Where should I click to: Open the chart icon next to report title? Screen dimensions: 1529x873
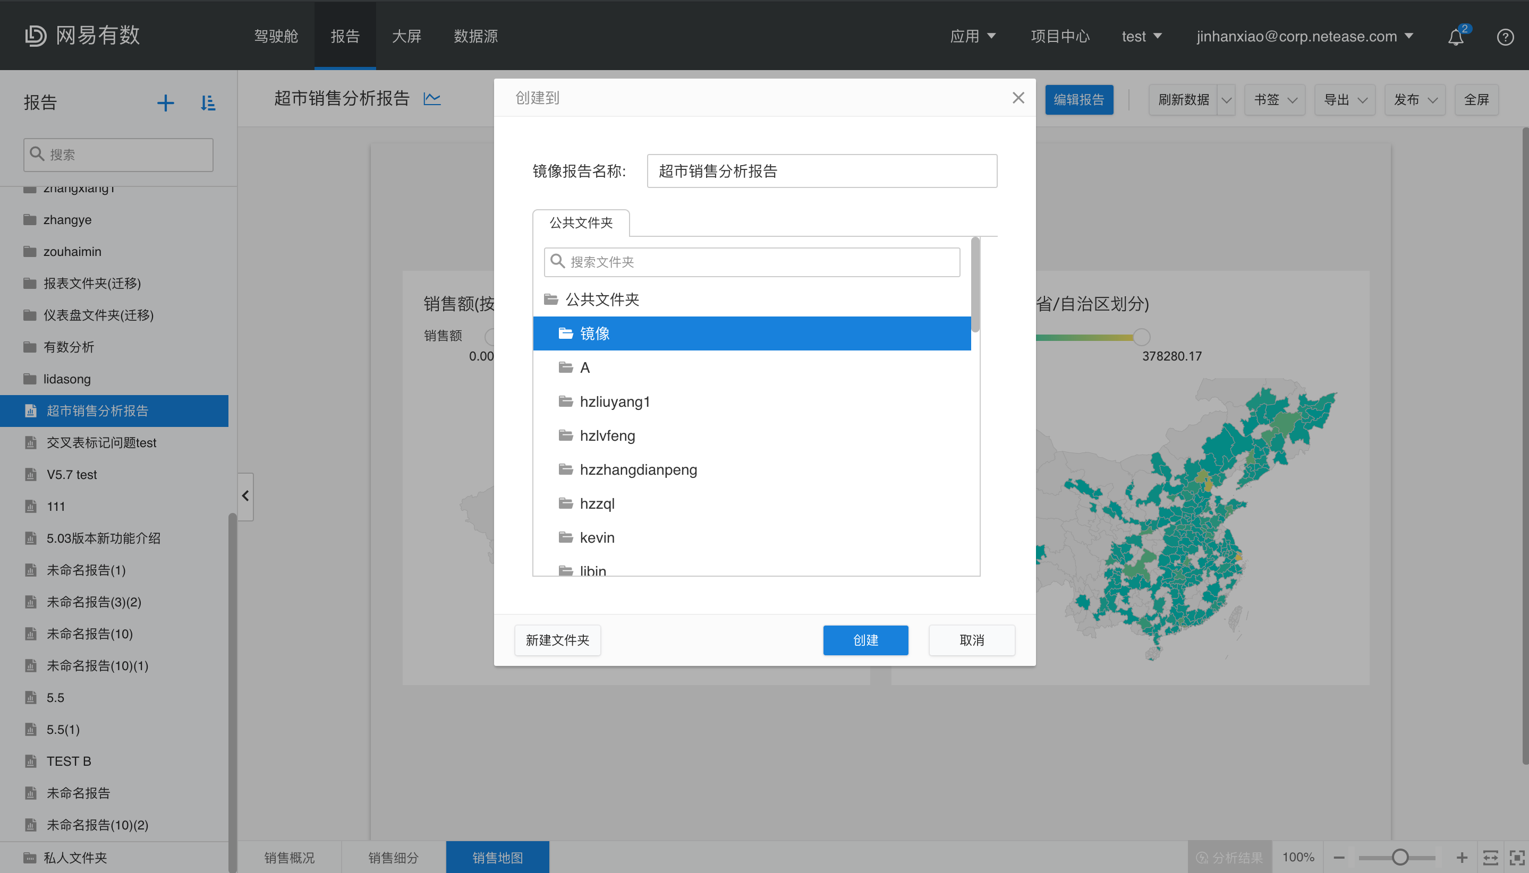tap(432, 98)
